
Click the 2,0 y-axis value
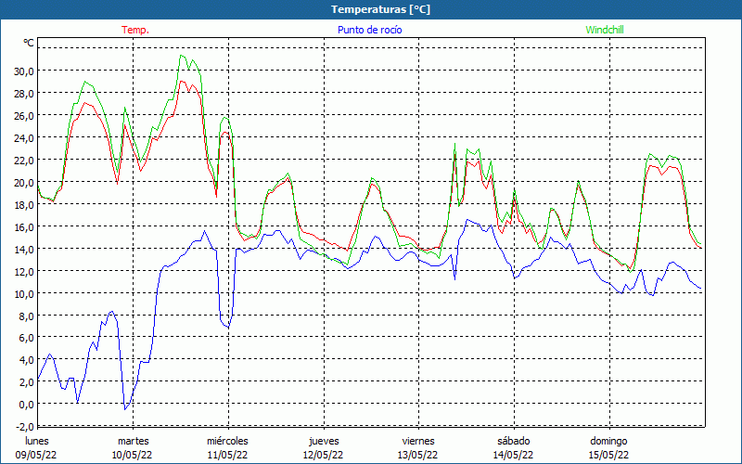pos(27,382)
